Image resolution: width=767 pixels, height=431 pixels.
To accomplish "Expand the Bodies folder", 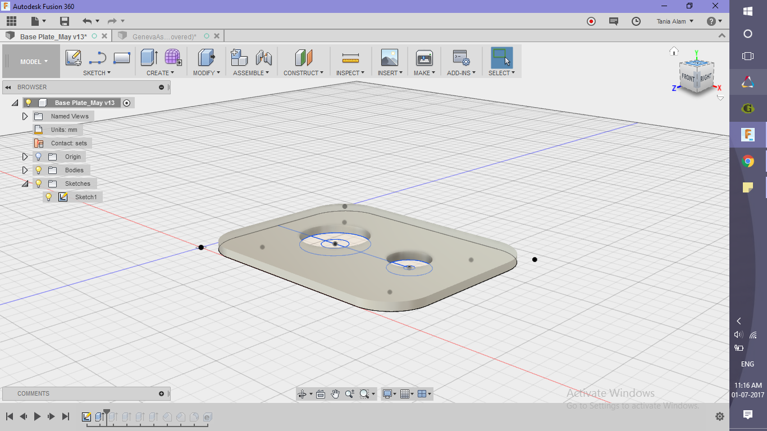I will [x=25, y=170].
